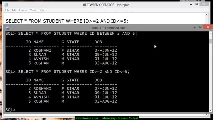Click the Notepad line SELECT * FROM STUDENT
Image resolution: width=213 pixels, height=120 pixels.
point(67,21)
